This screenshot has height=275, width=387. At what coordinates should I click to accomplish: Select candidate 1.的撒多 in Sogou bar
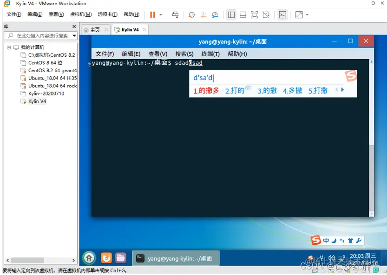[205, 91]
